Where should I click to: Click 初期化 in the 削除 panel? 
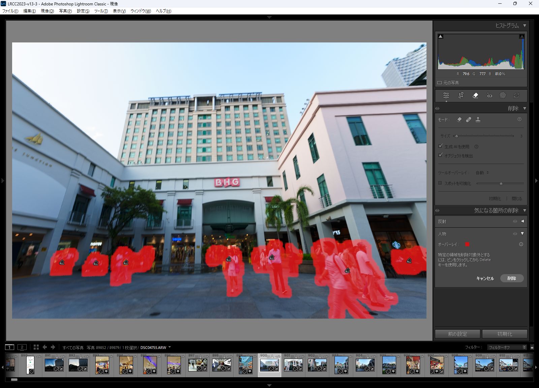[495, 199]
